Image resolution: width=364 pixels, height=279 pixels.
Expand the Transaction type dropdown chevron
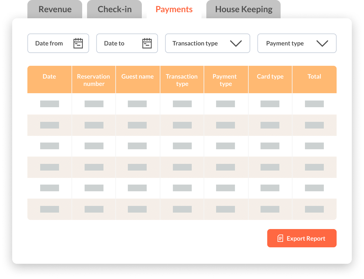coord(236,44)
